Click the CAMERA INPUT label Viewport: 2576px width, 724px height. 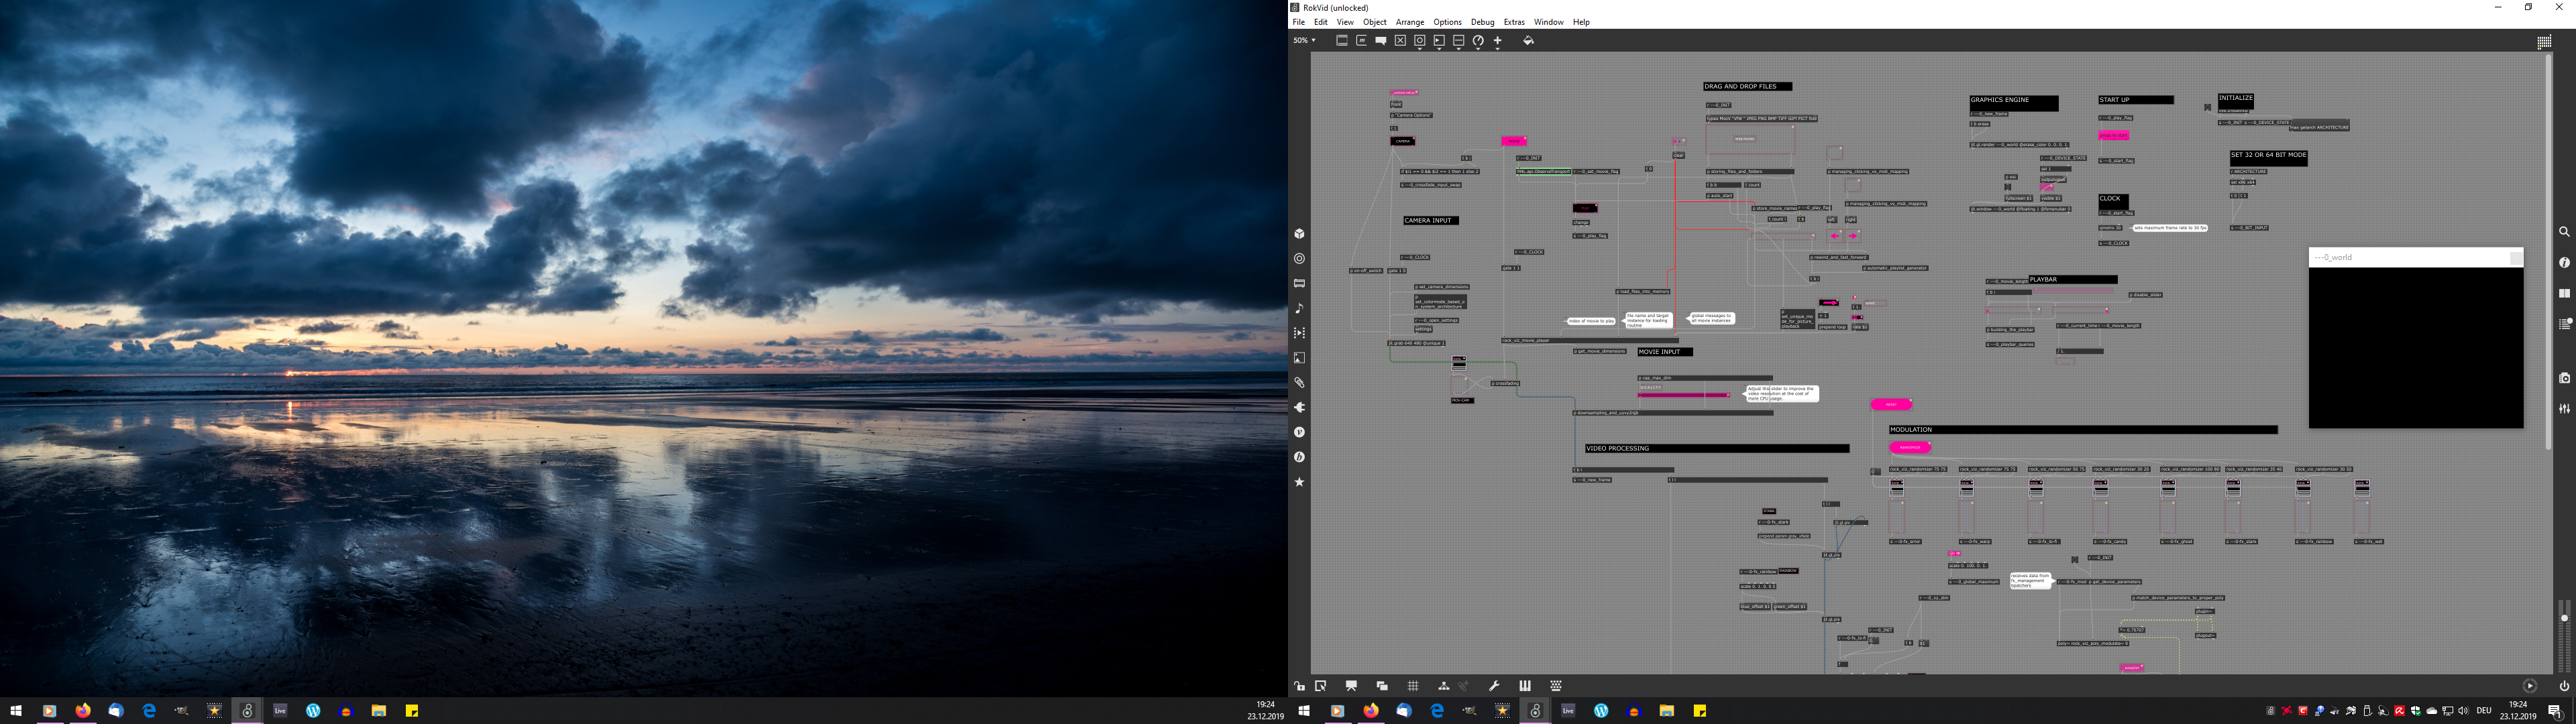click(x=1431, y=220)
